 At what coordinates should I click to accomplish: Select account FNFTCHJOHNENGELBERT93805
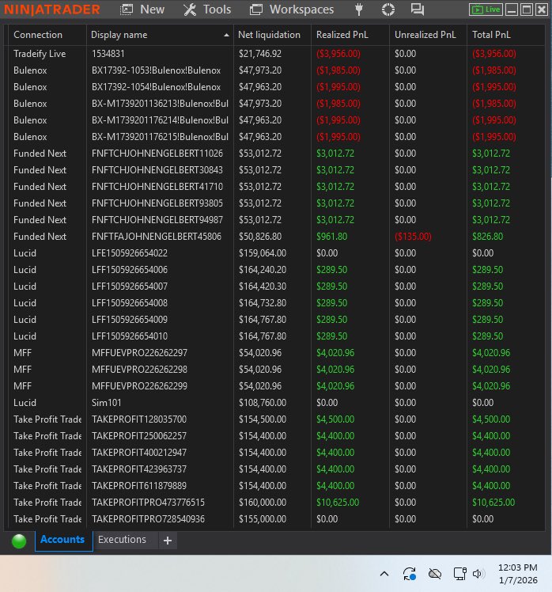click(275, 203)
